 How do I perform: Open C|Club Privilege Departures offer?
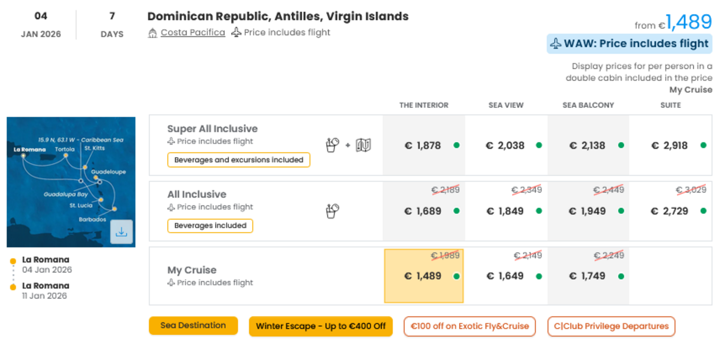pyautogui.click(x=611, y=326)
